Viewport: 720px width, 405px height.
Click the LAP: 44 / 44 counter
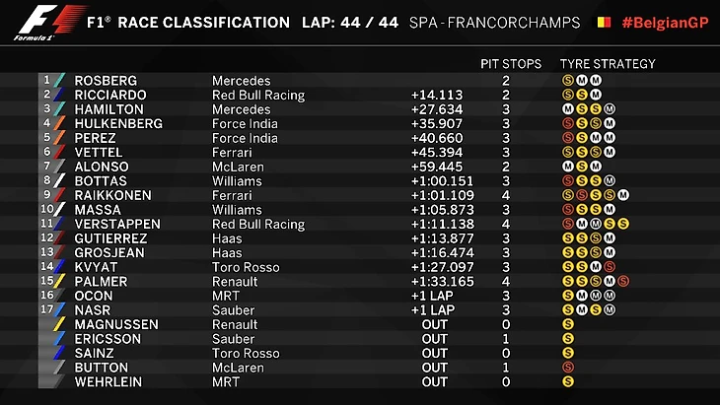tap(349, 23)
